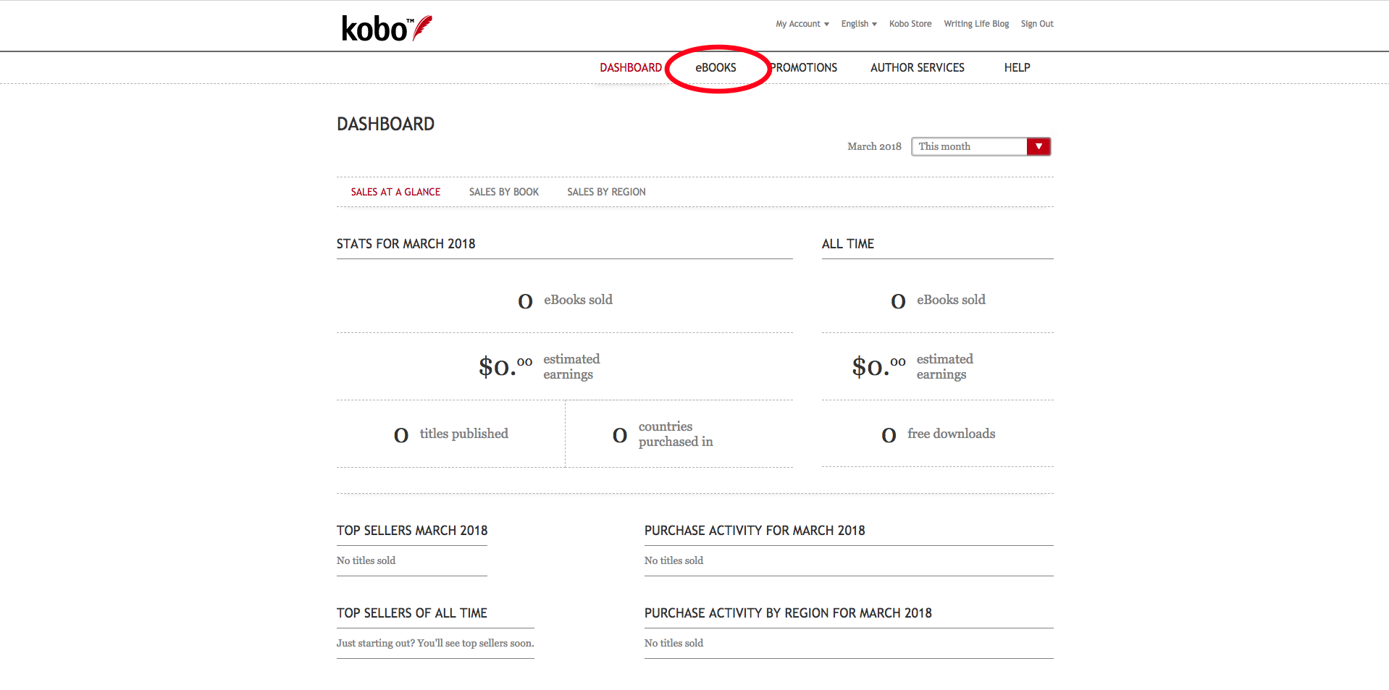Switch to Sales by Region tab
The width and height of the screenshot is (1389, 690).
point(606,192)
